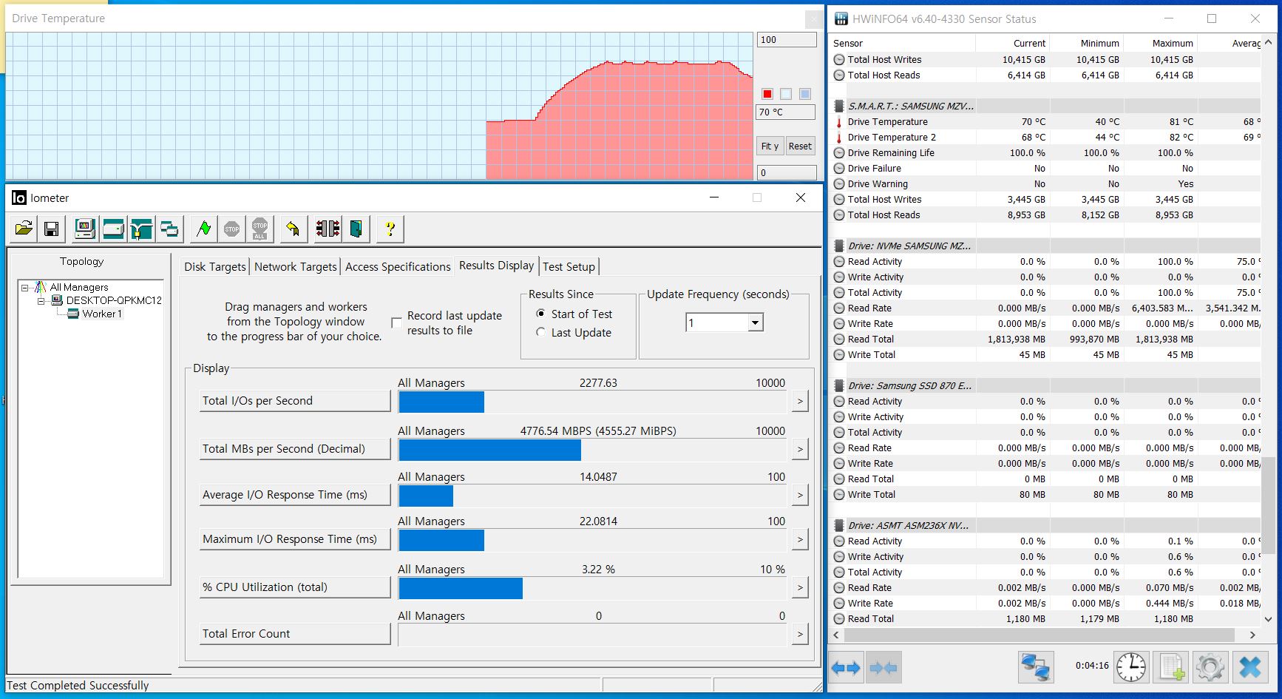The height and width of the screenshot is (699, 1282).
Task: Select DESKTOP-QPKMC12 manager in Topology
Action: (x=114, y=300)
